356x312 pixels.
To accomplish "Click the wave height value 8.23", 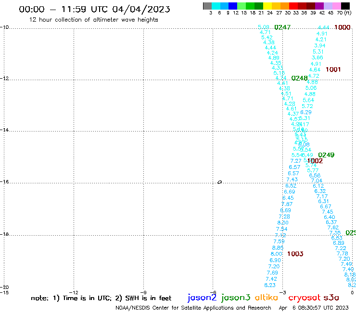I will coord(270,285).
